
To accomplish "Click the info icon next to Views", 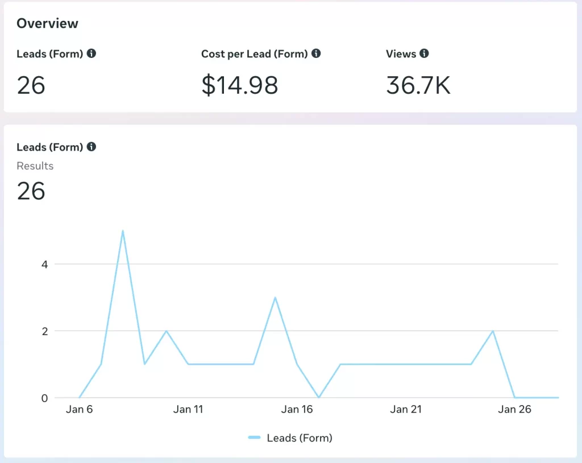I will pos(424,54).
